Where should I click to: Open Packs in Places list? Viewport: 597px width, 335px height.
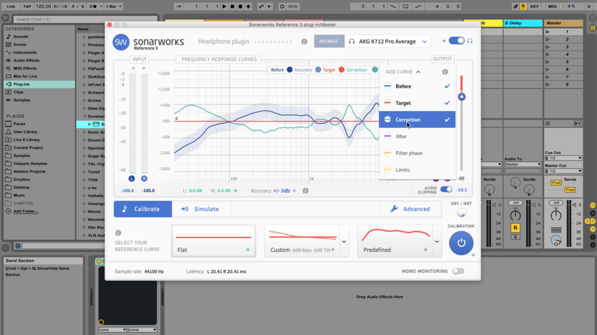point(19,124)
